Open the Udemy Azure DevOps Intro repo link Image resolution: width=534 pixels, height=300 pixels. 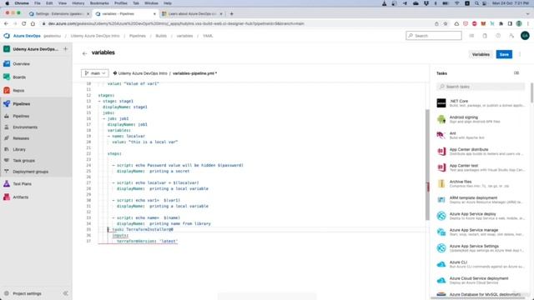(143, 73)
